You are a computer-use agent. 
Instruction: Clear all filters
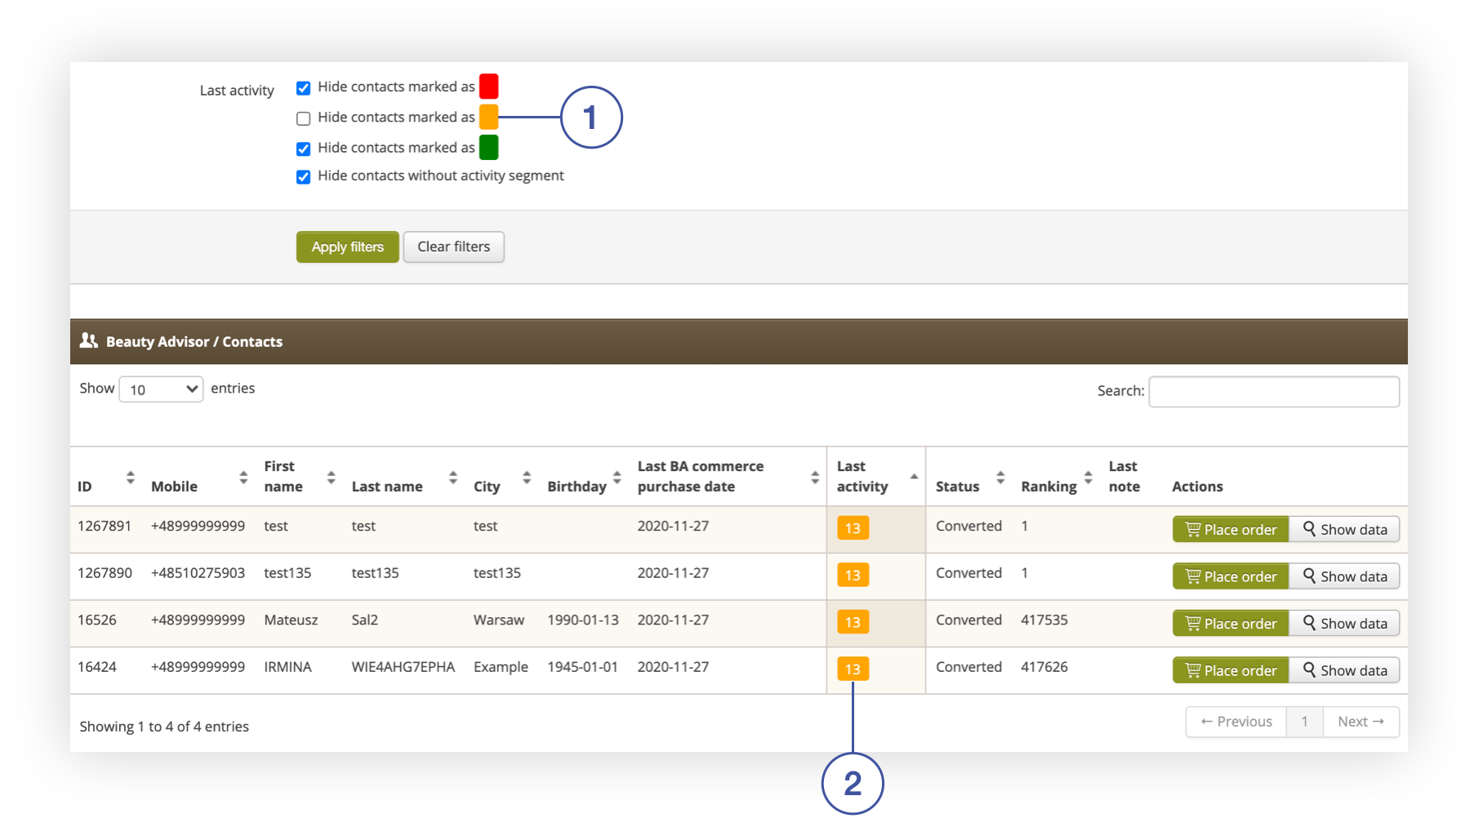coord(453,247)
